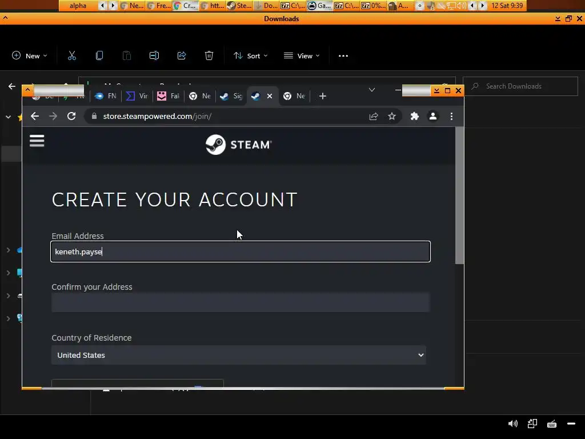The image size is (585, 439).
Task: Share this page from the address bar
Action: pyautogui.click(x=374, y=117)
